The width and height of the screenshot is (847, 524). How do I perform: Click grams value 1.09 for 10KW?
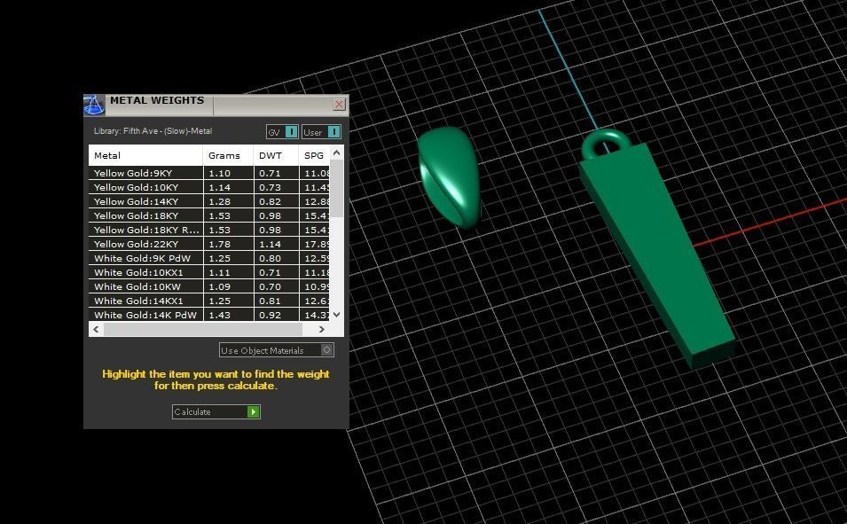219,287
